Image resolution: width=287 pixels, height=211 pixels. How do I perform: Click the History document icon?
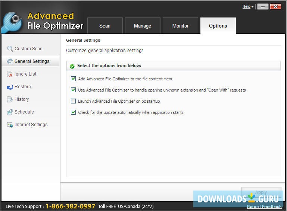tap(10, 99)
